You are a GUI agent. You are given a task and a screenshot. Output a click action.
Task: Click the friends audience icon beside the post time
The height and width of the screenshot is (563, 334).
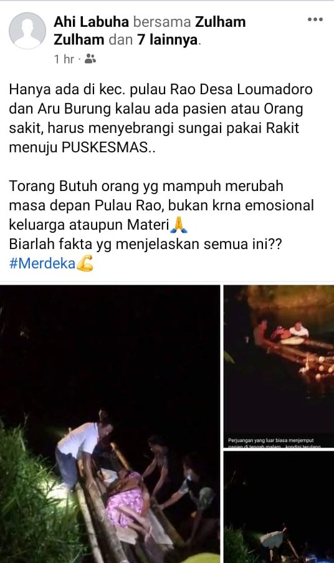click(90, 59)
